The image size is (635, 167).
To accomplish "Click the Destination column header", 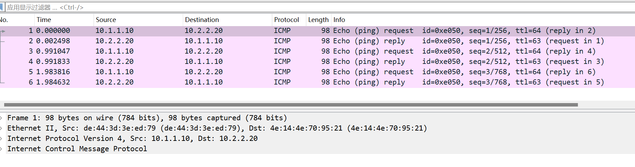I will 227,20.
